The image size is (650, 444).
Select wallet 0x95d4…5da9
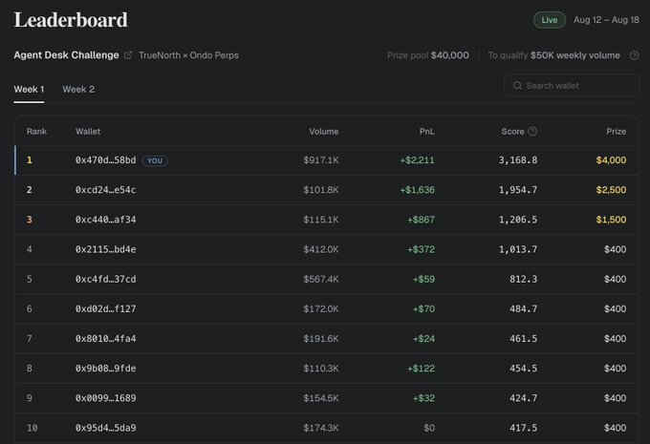click(x=106, y=428)
